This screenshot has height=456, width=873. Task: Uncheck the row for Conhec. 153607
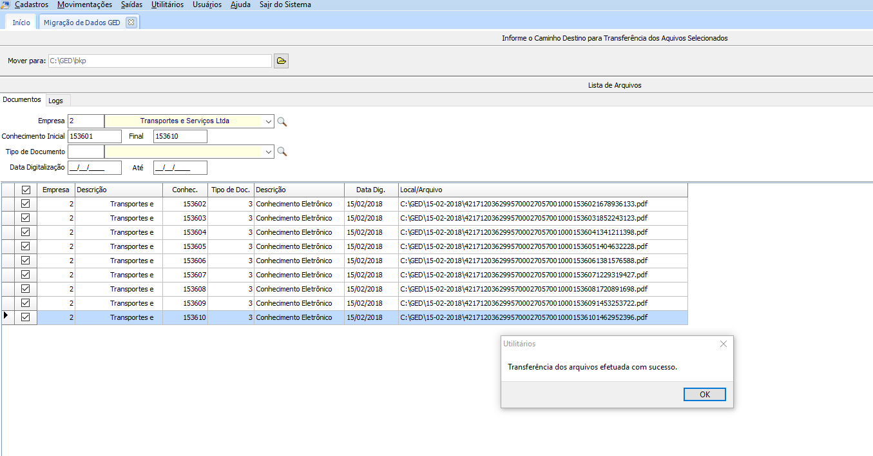coord(26,275)
